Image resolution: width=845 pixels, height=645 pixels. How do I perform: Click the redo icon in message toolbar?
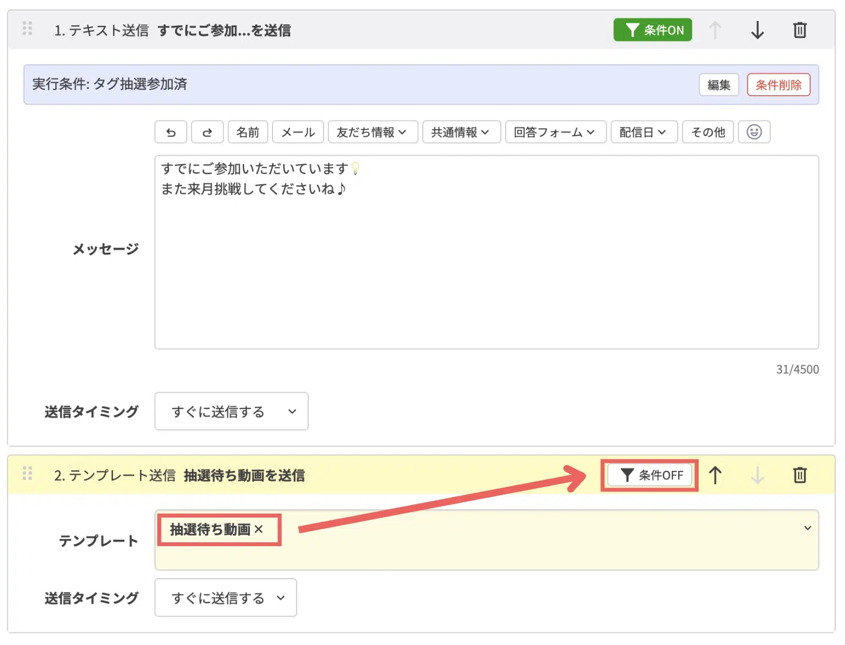pyautogui.click(x=207, y=132)
